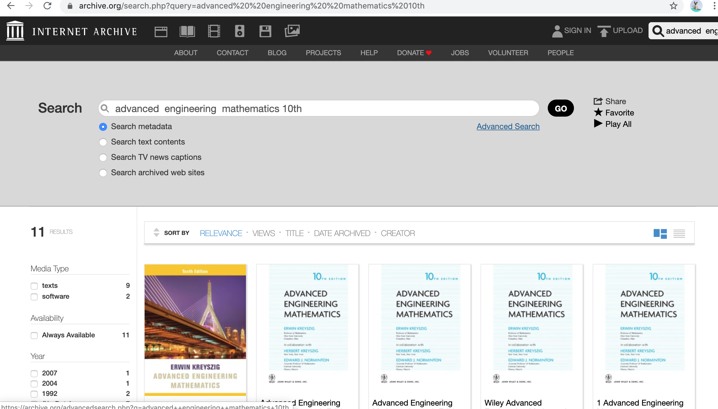Image resolution: width=718 pixels, height=409 pixels.
Task: Sort results by VIEWS
Action: pyautogui.click(x=264, y=233)
